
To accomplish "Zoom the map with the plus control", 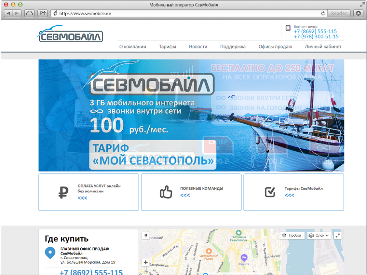I will coord(145,263).
